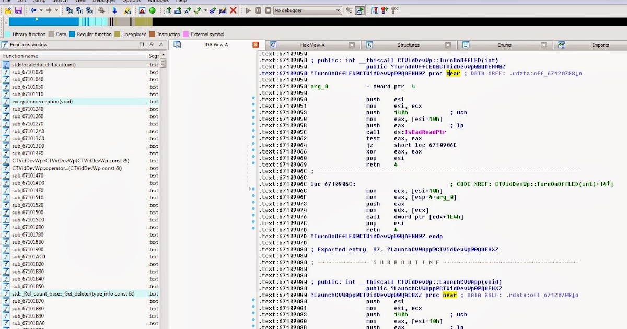Click the Library function legend swatch
Screen dimensions: 627x329
click(x=8, y=34)
